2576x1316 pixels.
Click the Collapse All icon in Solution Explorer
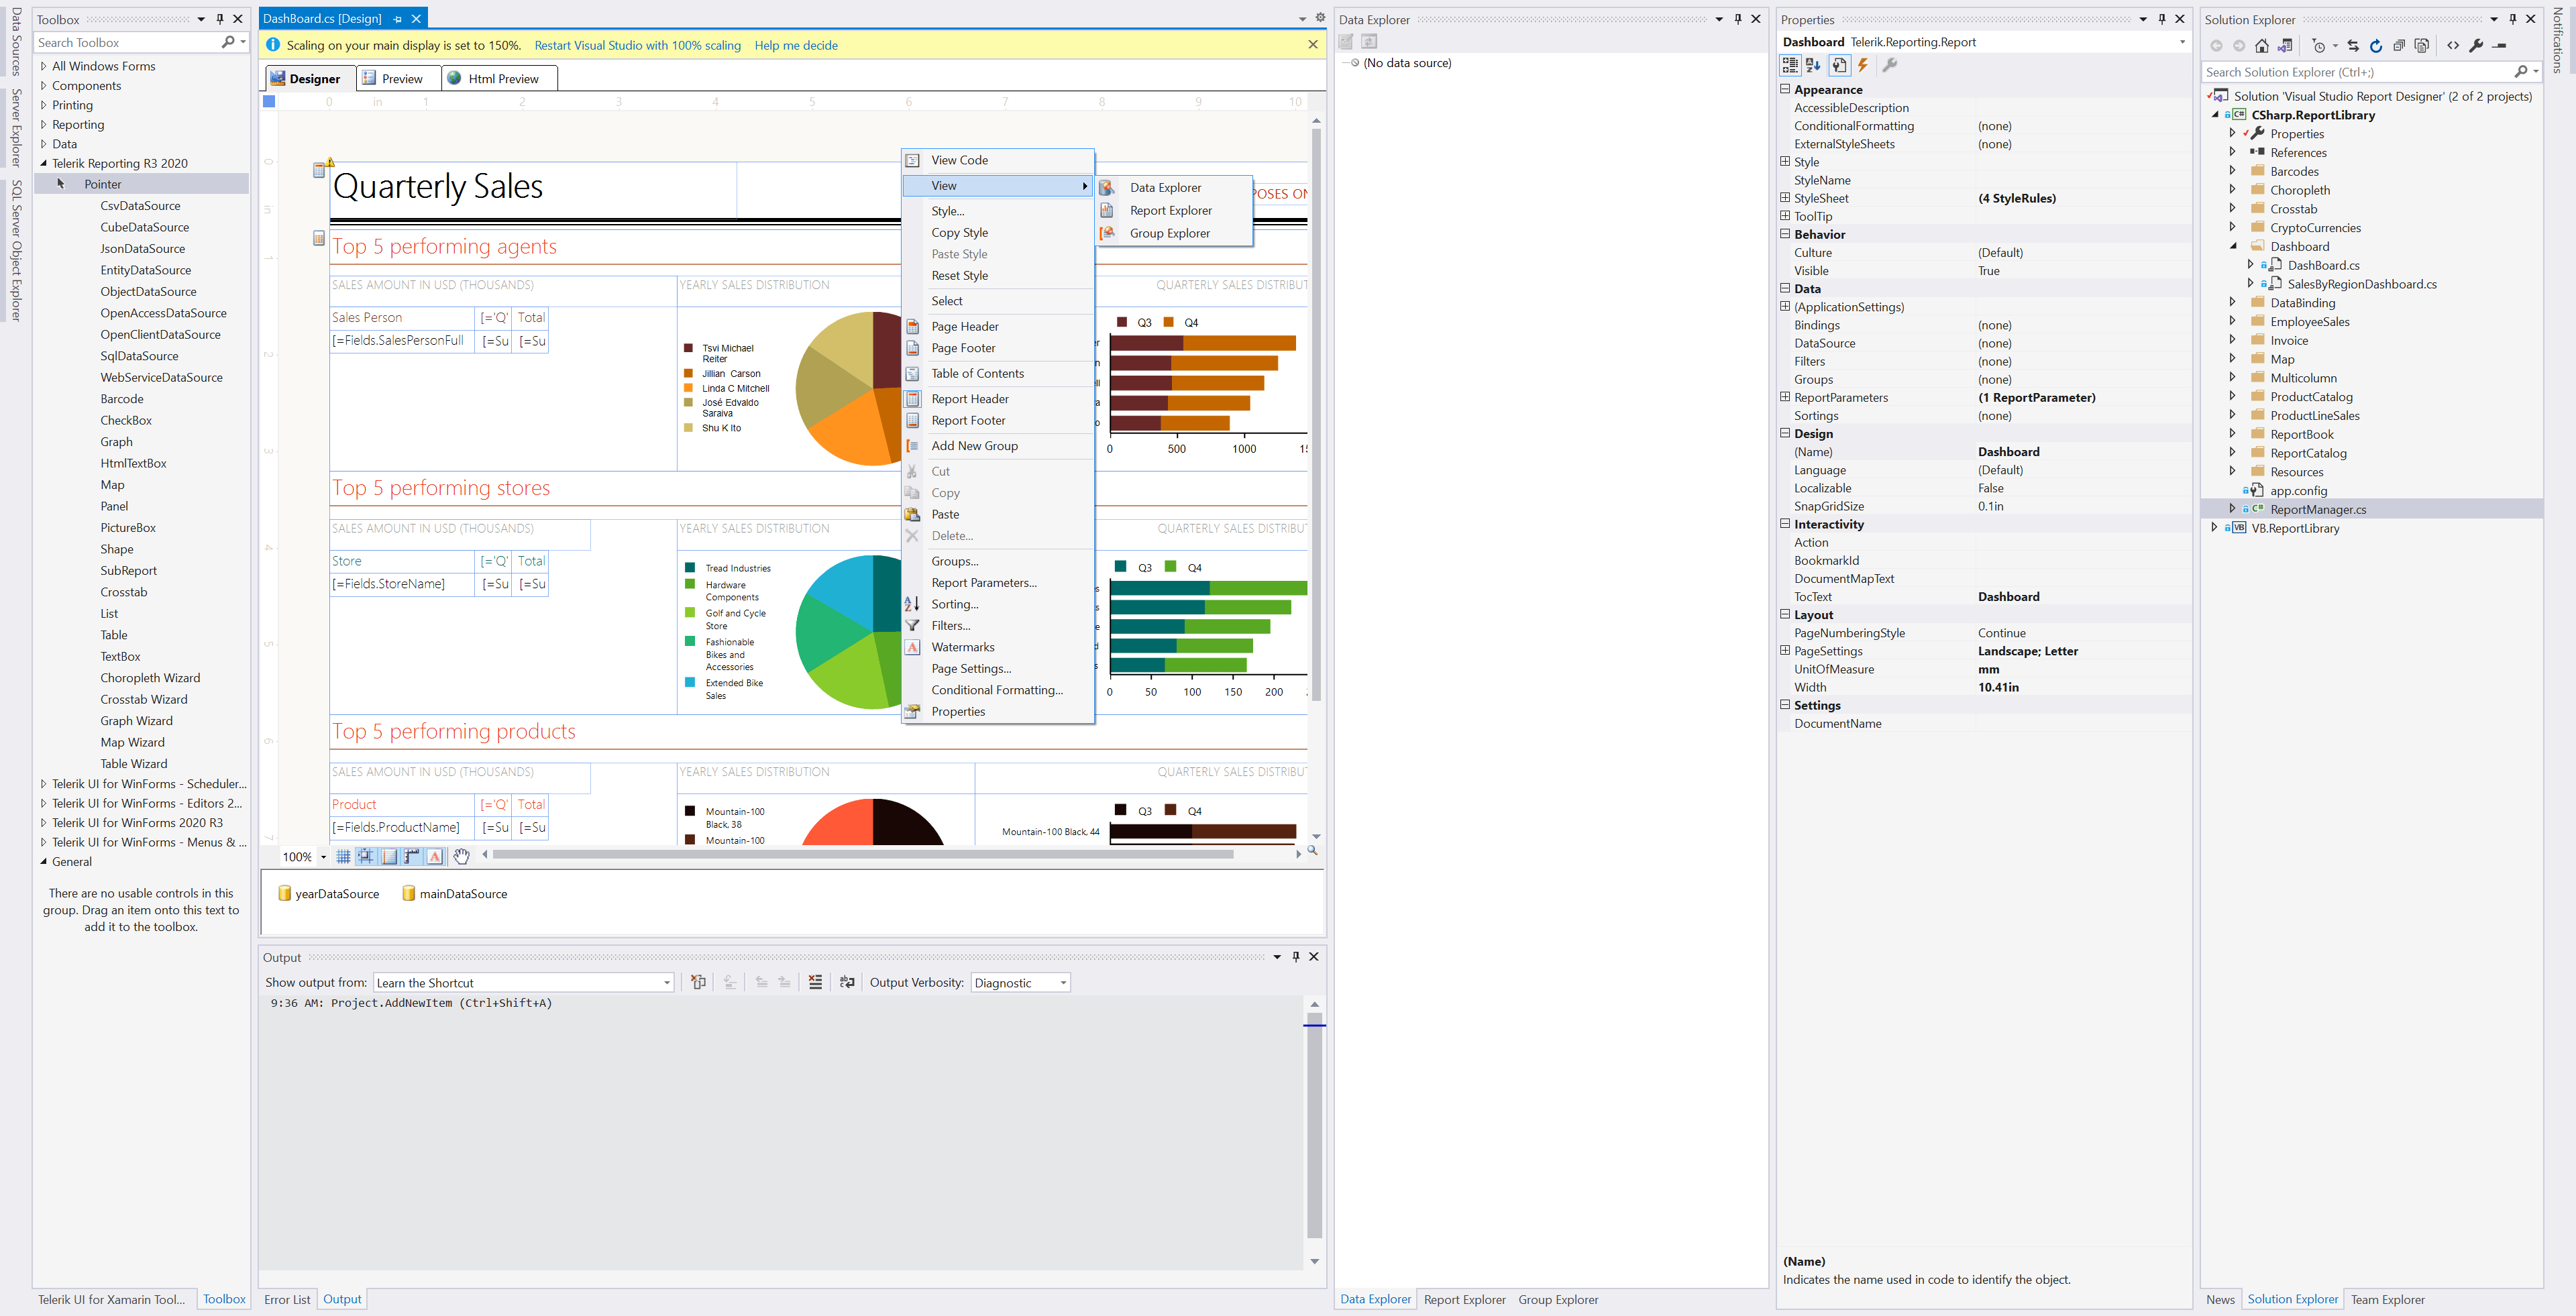(2399, 46)
